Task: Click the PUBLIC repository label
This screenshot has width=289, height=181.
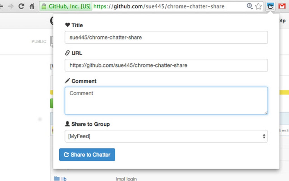Action: coord(39,41)
